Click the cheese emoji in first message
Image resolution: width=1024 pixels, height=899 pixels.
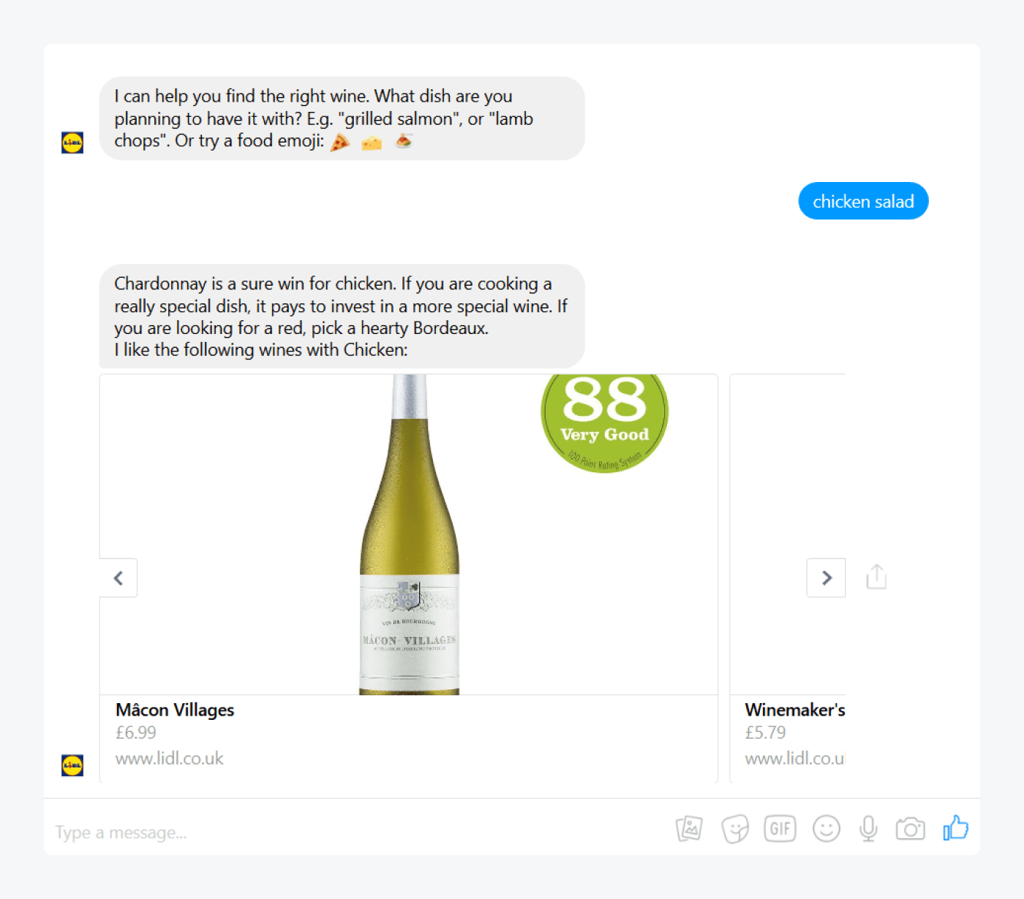372,142
